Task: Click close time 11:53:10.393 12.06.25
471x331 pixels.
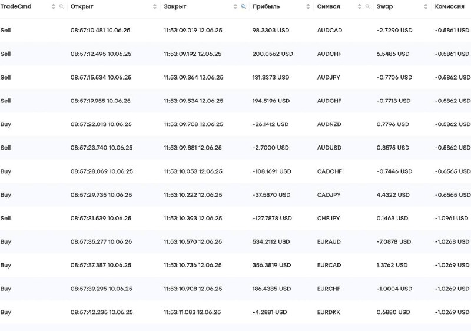Action: click(193, 219)
